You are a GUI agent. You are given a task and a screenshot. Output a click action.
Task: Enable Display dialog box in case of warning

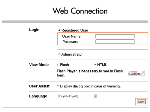click(58, 86)
